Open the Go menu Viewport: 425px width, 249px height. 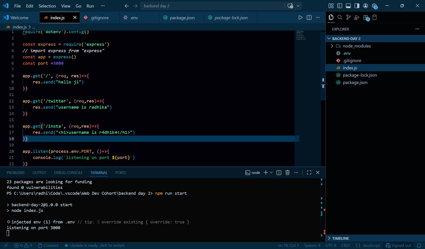(x=78, y=6)
